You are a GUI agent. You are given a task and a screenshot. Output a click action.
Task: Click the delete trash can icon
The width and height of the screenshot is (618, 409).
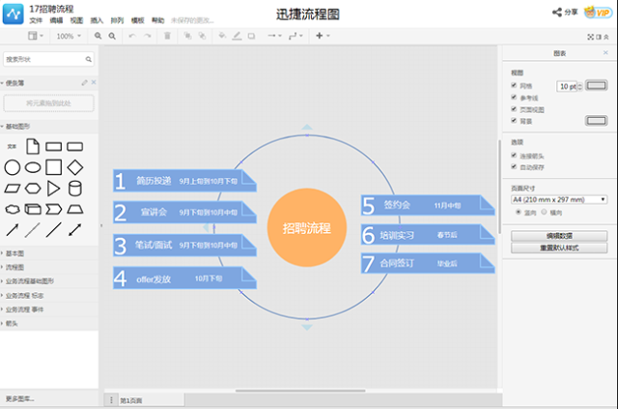click(x=167, y=36)
